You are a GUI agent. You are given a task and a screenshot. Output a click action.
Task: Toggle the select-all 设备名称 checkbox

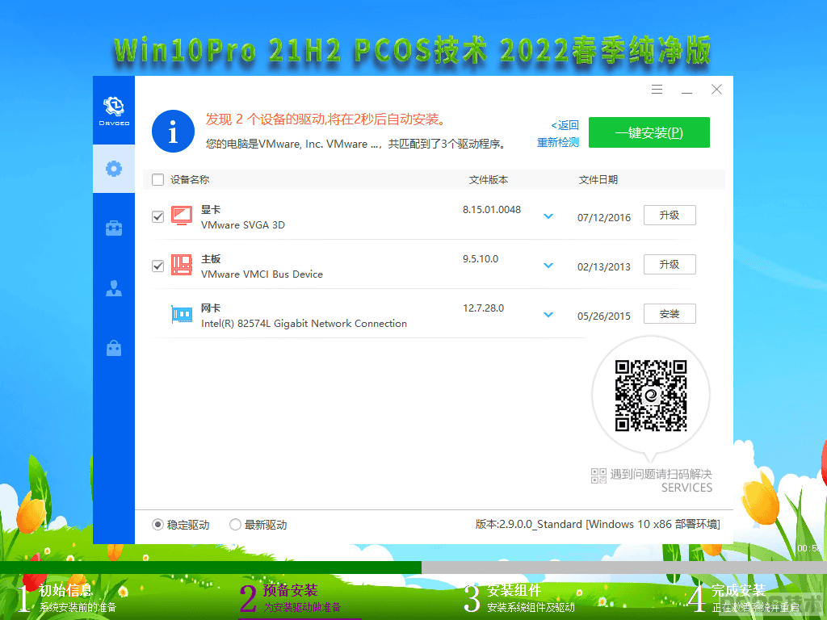tap(157, 180)
